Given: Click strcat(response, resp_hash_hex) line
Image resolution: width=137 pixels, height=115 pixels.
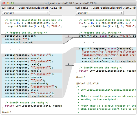Looking at the screenshot, I should (29, 96).
